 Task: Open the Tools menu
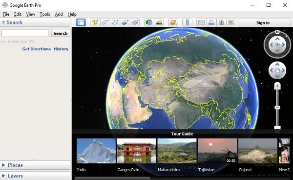click(x=44, y=14)
